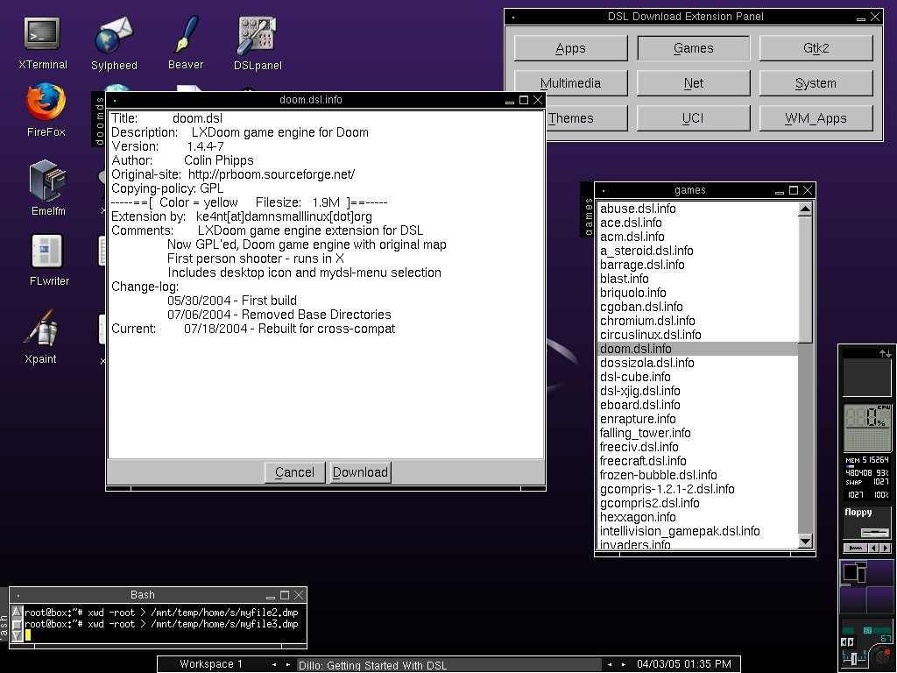Screen dimensions: 897x673
Task: Select dossizola.dsl.info entry
Action: click(696, 363)
